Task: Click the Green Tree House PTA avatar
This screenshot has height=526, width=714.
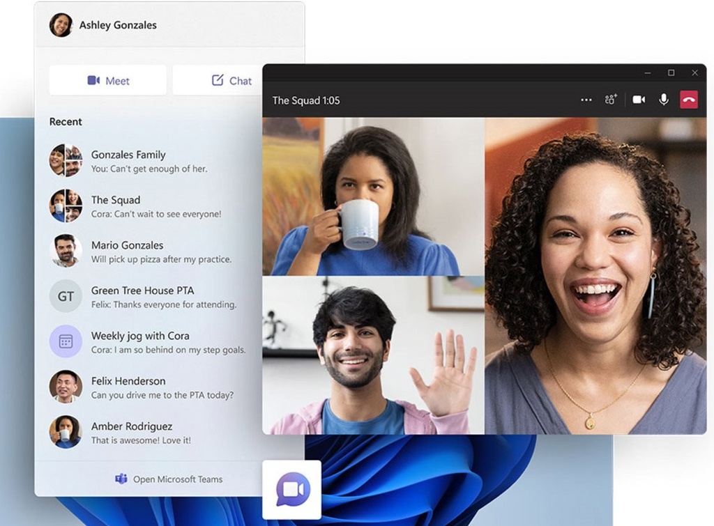Action: coord(66,296)
